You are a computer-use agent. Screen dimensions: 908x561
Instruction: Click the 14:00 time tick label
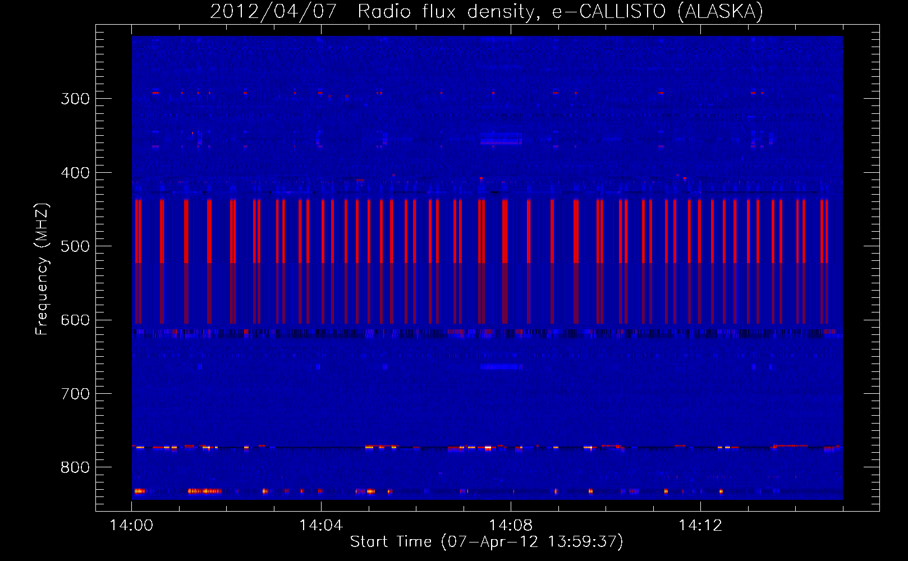(x=131, y=525)
